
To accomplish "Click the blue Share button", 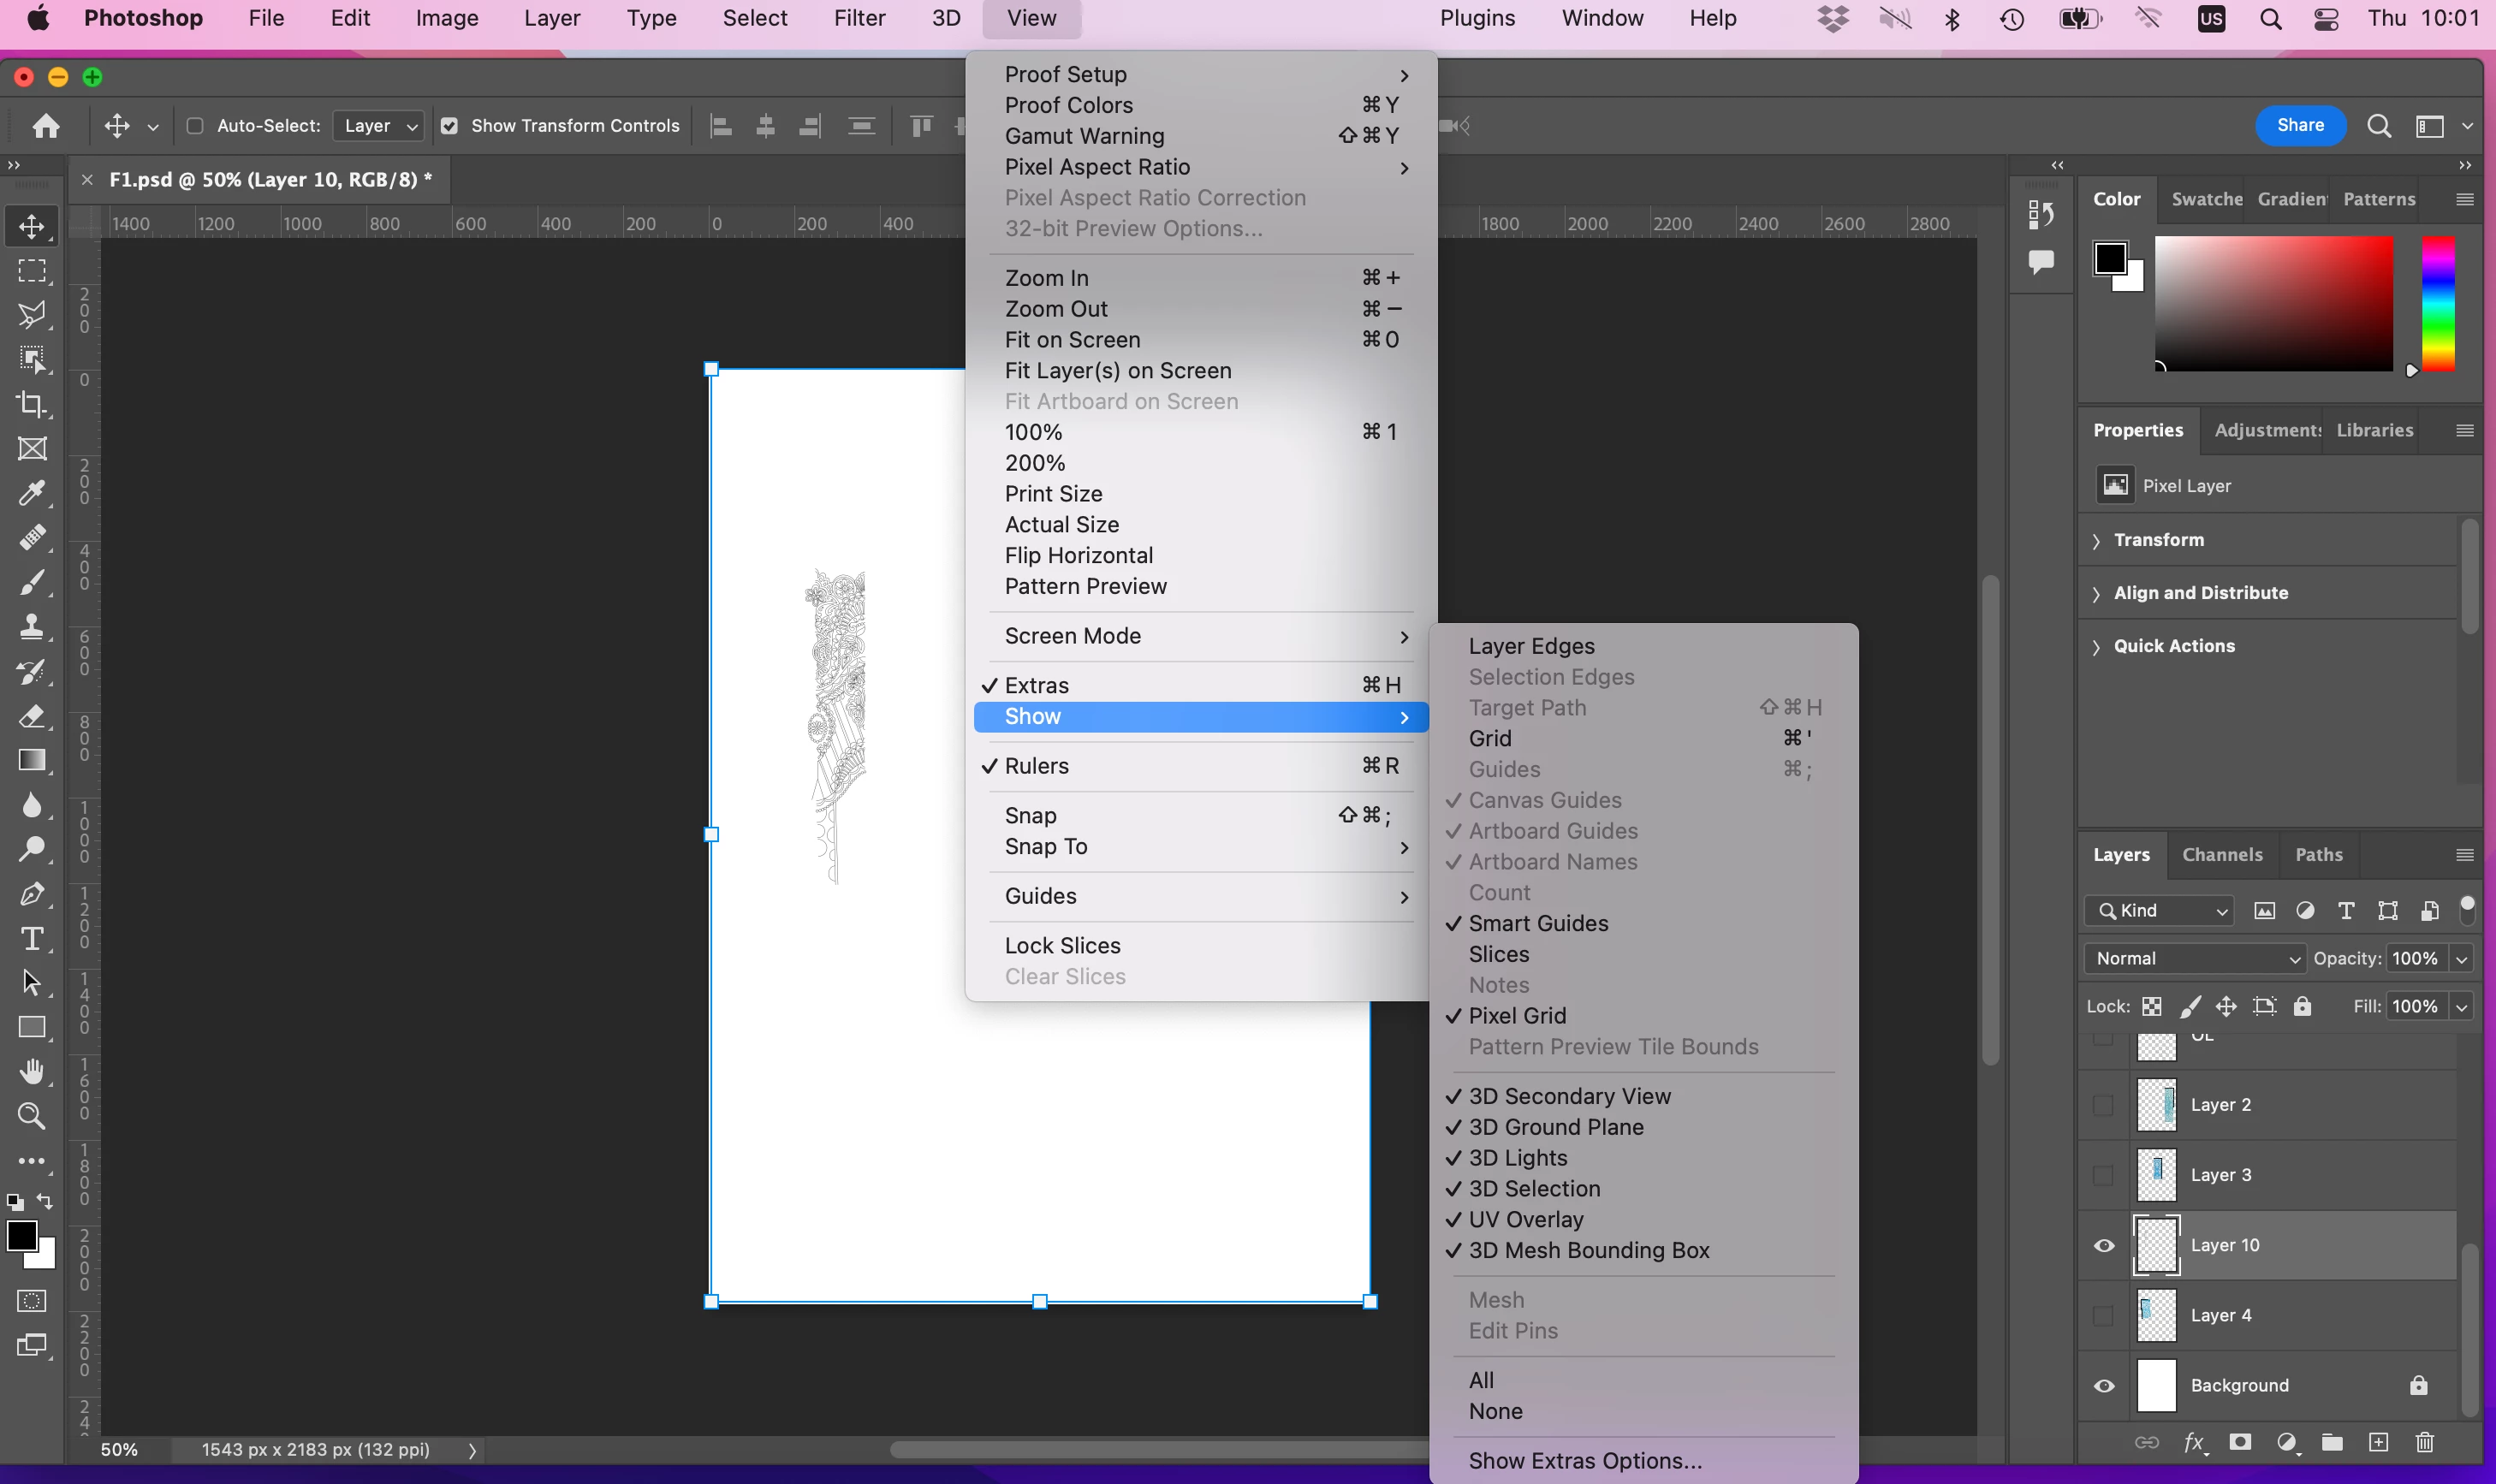I will pyautogui.click(x=2300, y=125).
